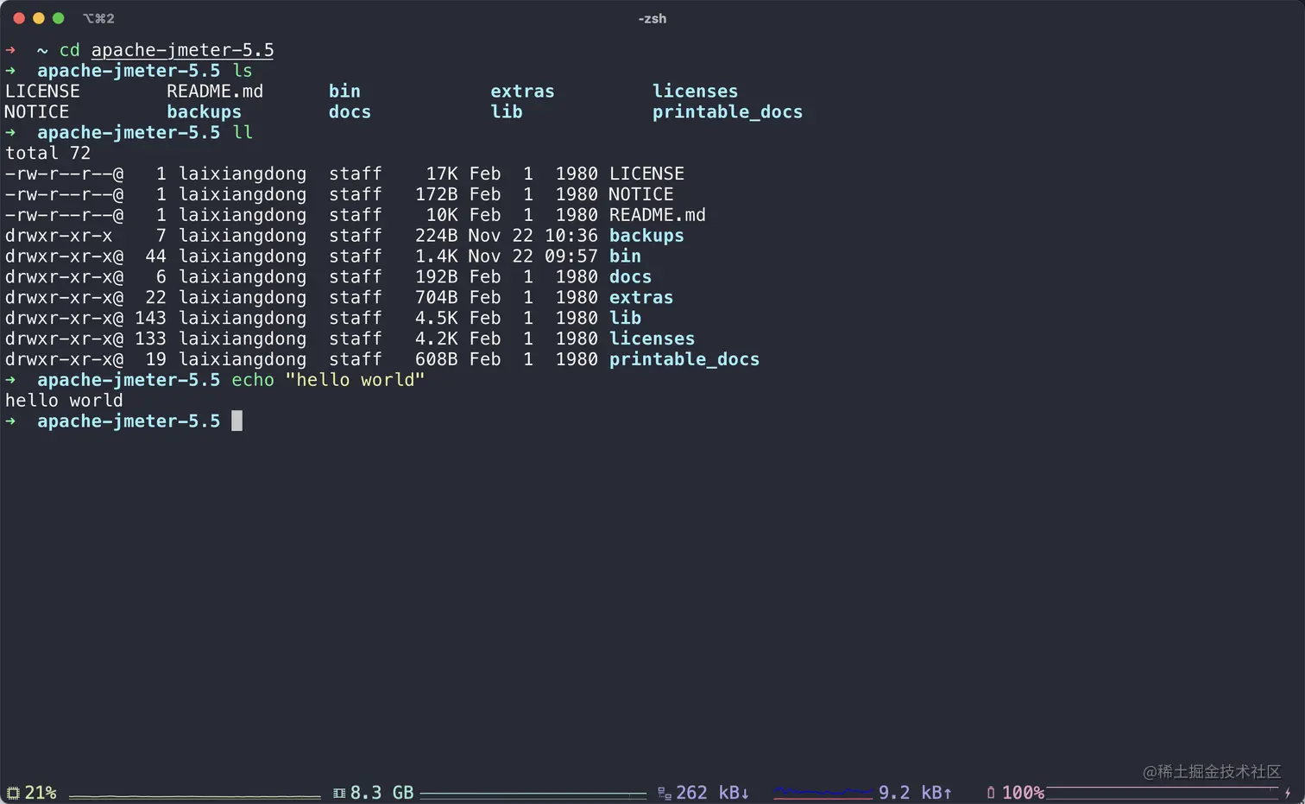Click printable_docs name in ll listing
Screen dimensions: 1305x804
684,359
